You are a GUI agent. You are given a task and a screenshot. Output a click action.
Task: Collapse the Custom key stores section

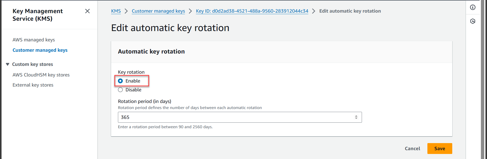(8, 64)
